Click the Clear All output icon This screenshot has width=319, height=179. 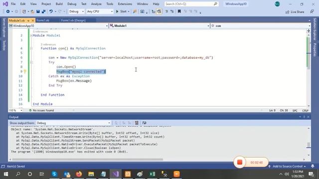(x=137, y=123)
